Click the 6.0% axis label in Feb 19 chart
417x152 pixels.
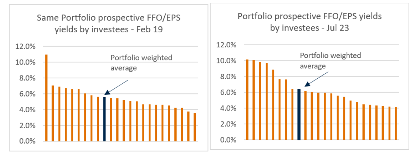point(26,94)
